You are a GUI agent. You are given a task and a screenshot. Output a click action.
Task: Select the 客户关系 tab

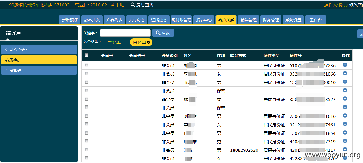226,20
